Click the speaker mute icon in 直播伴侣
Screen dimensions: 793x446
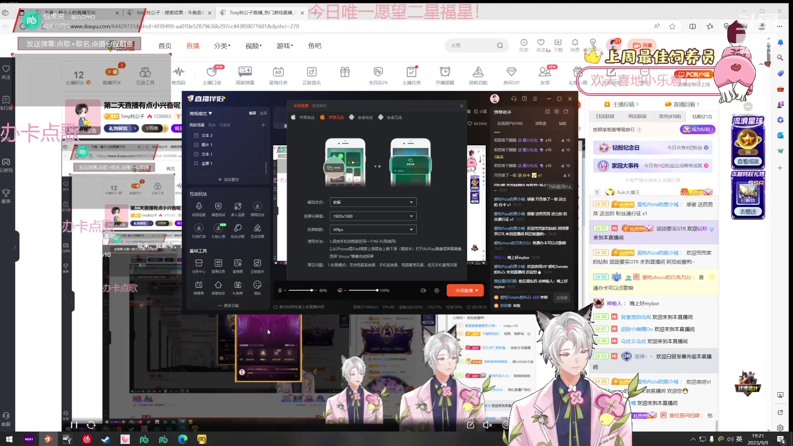pyautogui.click(x=340, y=290)
